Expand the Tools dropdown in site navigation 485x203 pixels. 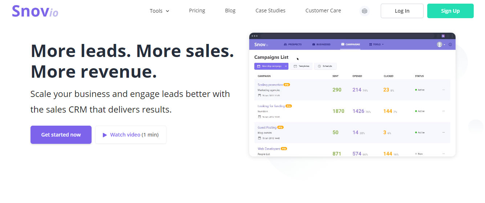159,11
